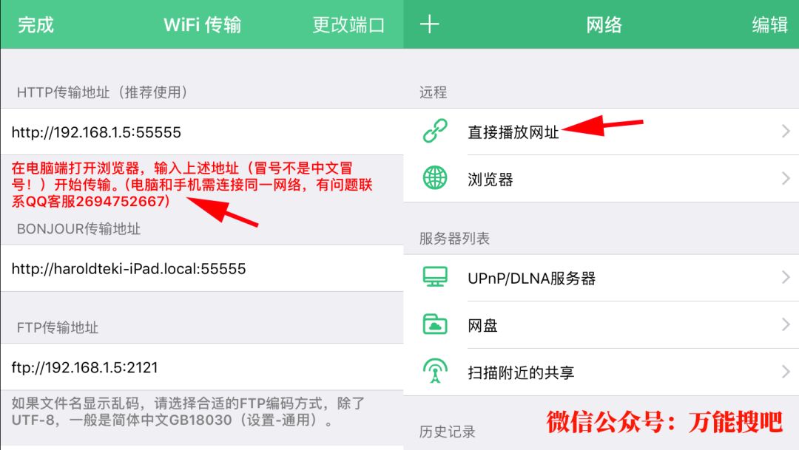
Task: Expand the UPnP/DLNA服务器 row chevron
Action: coord(786,277)
